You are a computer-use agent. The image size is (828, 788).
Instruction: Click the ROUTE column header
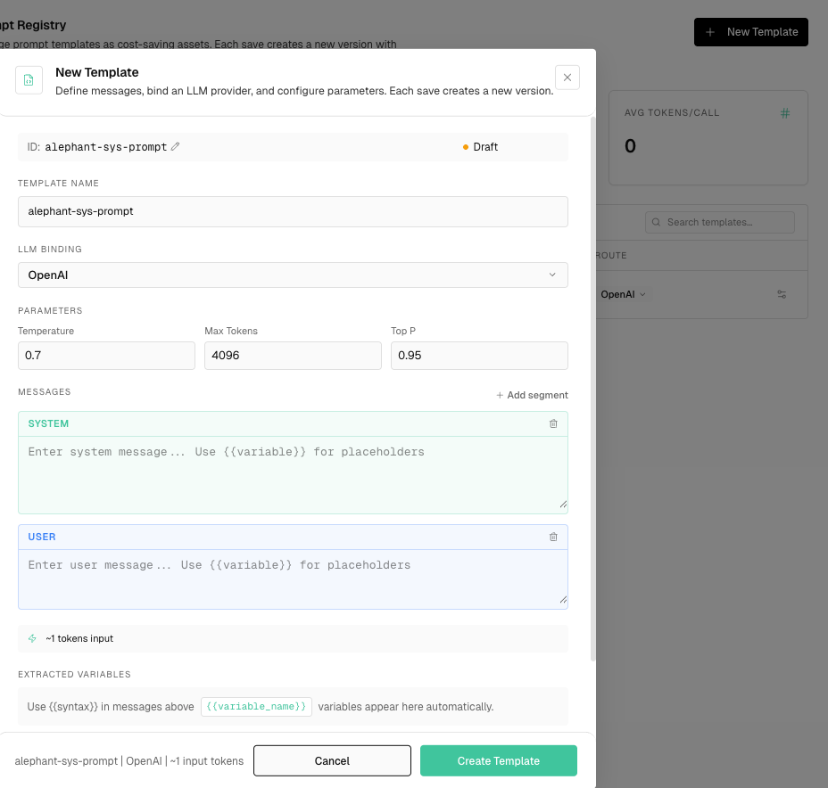(x=611, y=255)
